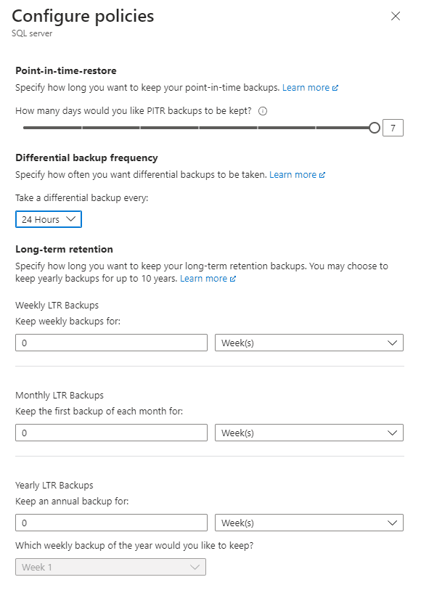Expand the weekly LTR Week(s) unit dropdown
Viewport: 421px width, 593px height.
tap(309, 343)
